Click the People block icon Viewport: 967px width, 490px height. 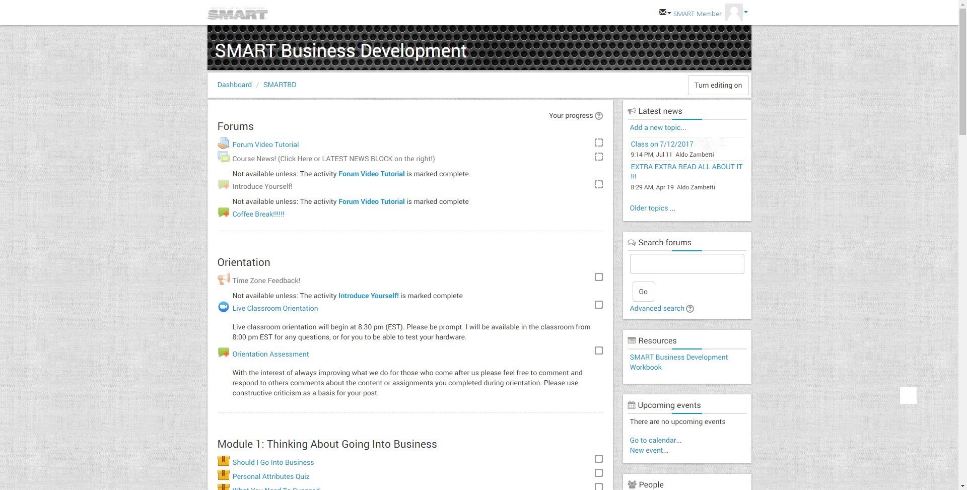(632, 484)
